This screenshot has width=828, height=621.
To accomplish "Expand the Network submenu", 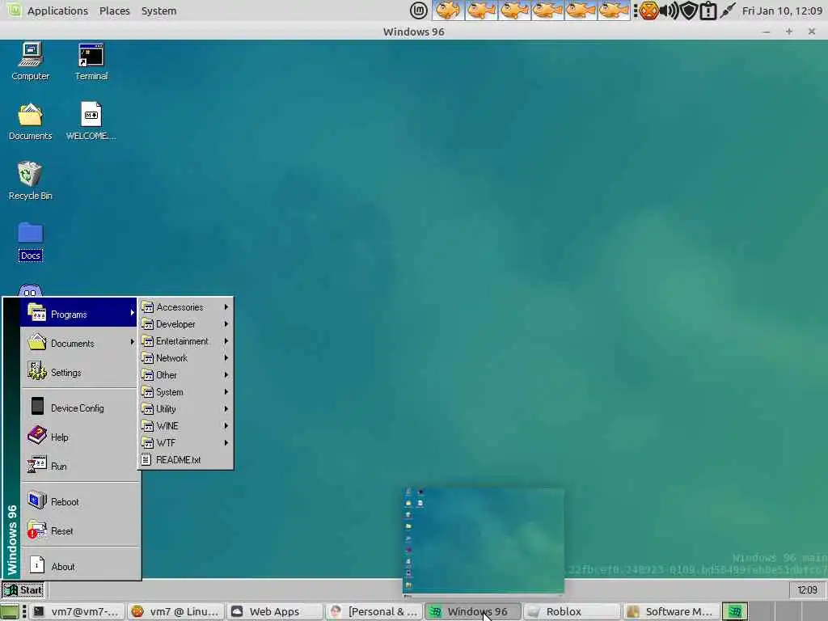I will 185,358.
